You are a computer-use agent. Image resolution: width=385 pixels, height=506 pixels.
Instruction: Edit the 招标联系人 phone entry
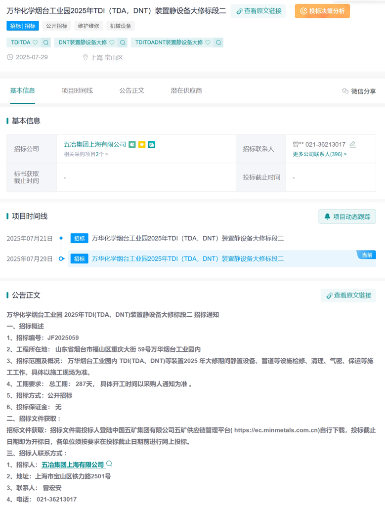[x=353, y=145]
